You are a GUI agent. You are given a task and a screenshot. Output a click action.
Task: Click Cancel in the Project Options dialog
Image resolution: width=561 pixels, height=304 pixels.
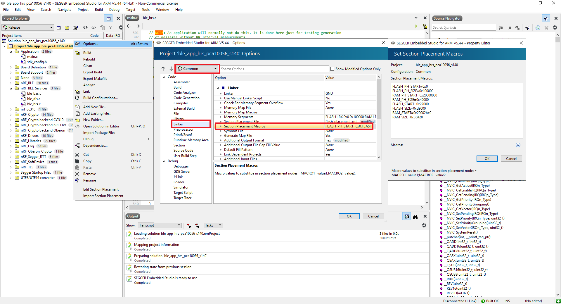coord(373,216)
